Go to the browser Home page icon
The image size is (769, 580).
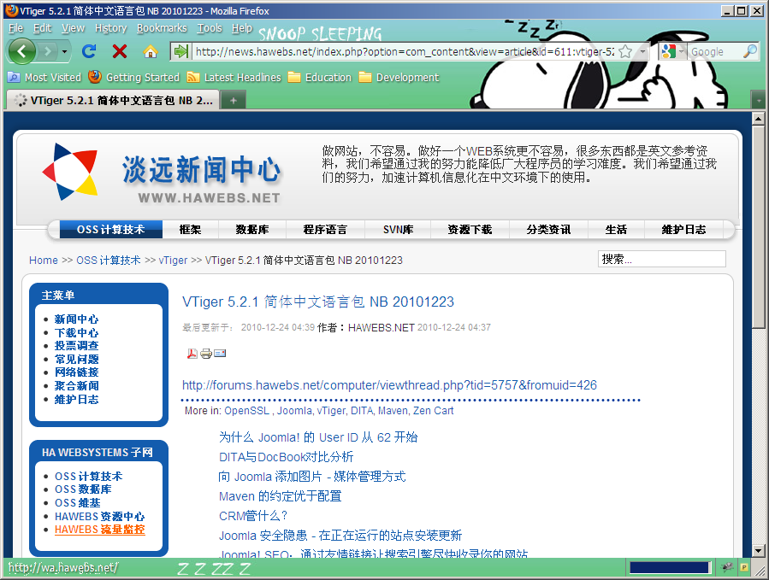tap(150, 51)
